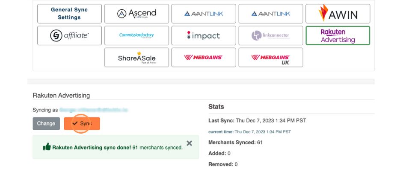Click the gray Change button

[46, 124]
